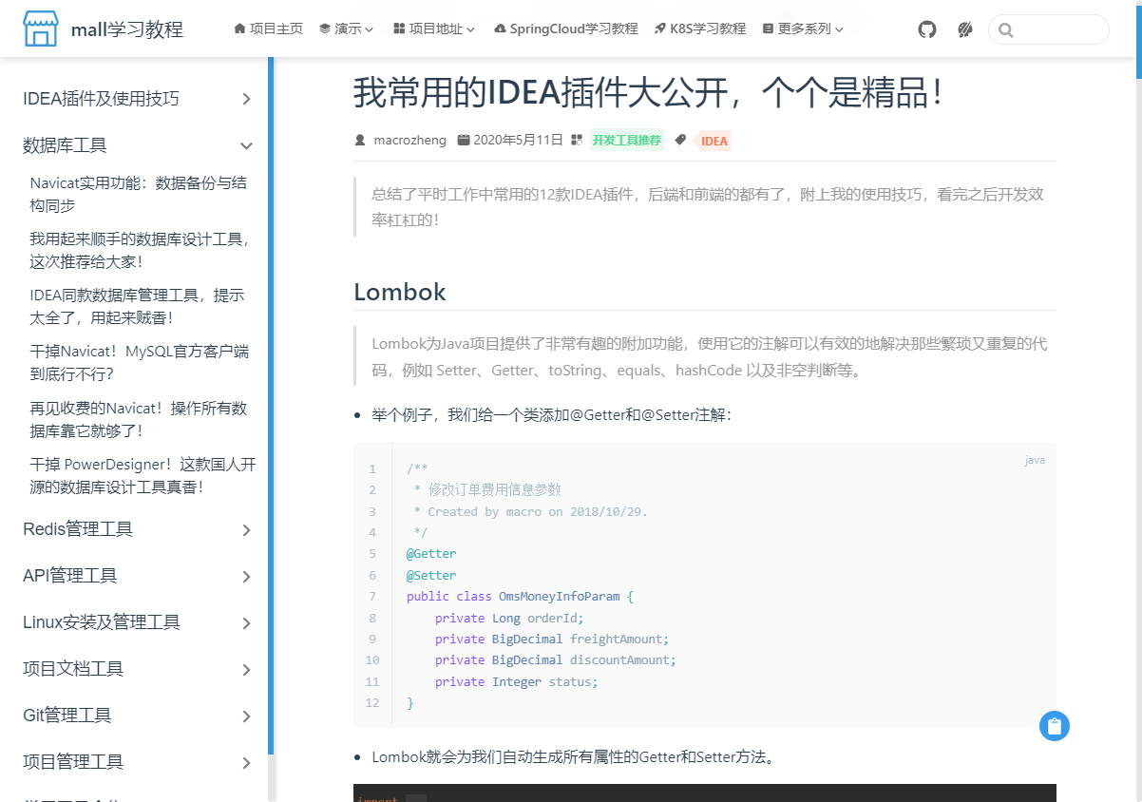Open the GitHub repository icon
1142x802 pixels.
(x=927, y=29)
